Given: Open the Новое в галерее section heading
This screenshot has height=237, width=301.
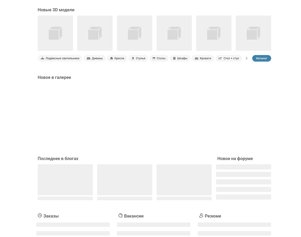Looking at the screenshot, I should pyautogui.click(x=54, y=77).
